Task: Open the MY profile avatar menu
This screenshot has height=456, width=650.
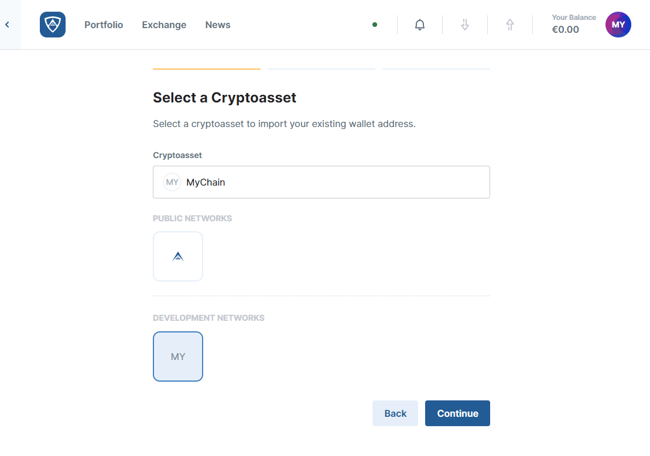Action: coord(618,25)
